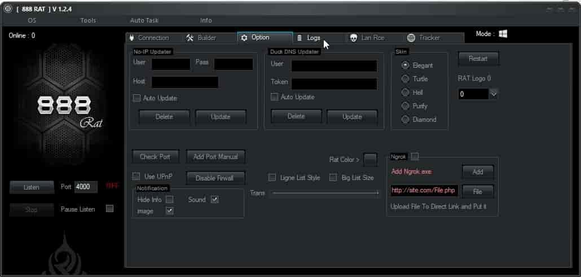Toggle No-IP Updater Auto Update checkbox
Image resolution: width=581 pixels, height=277 pixels.
pyautogui.click(x=137, y=98)
